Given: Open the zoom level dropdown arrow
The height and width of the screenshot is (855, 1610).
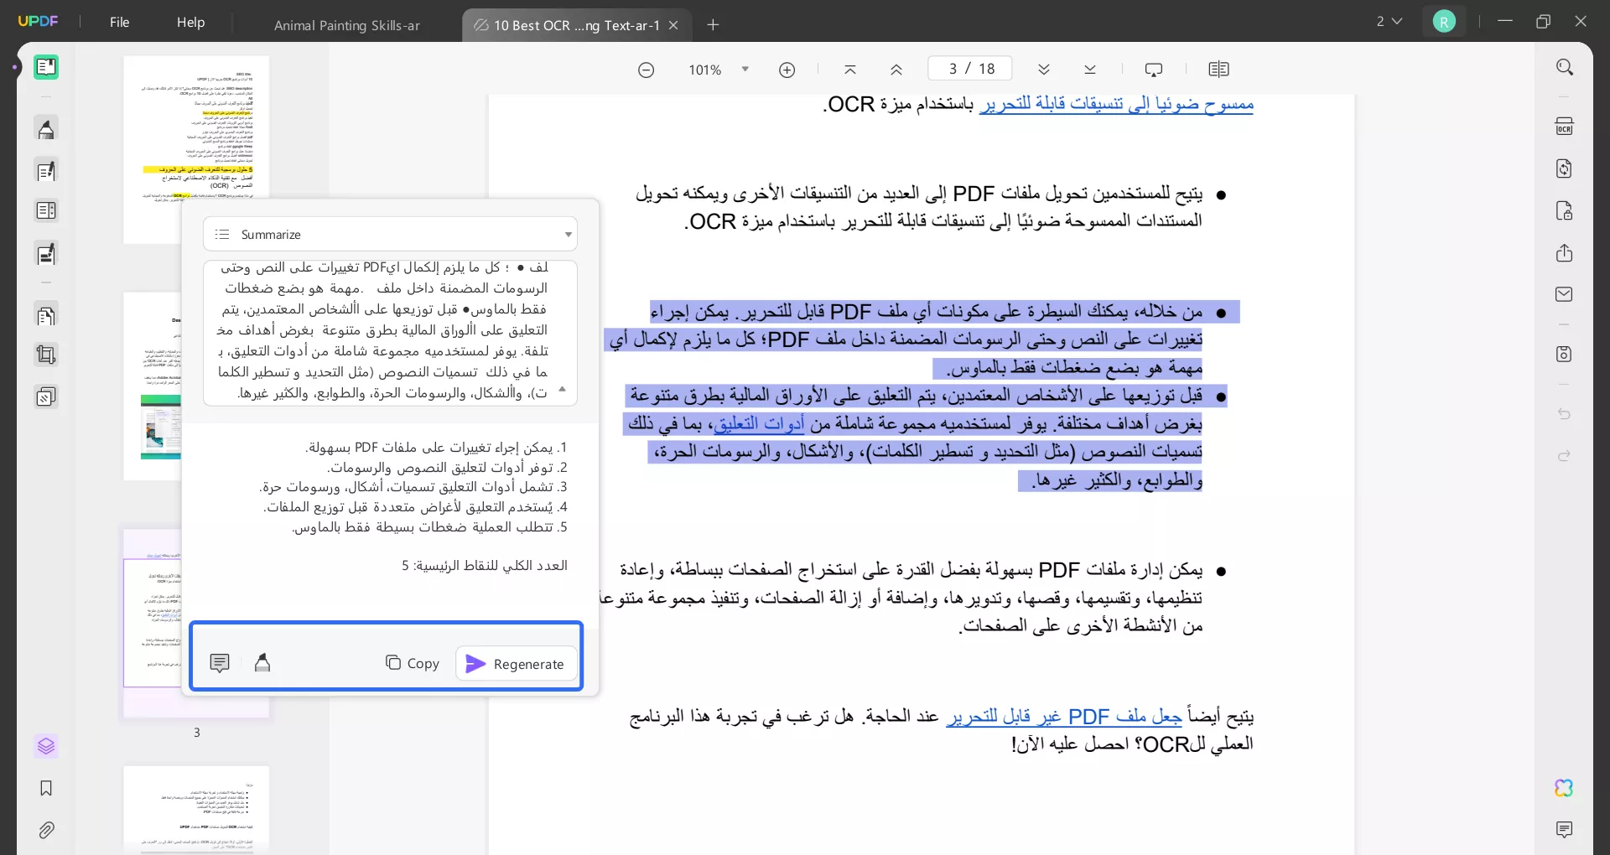Looking at the screenshot, I should point(745,70).
